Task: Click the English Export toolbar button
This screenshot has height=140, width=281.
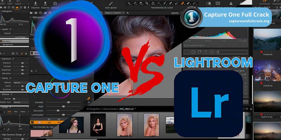Action: pyautogui.click(x=10, y=2)
